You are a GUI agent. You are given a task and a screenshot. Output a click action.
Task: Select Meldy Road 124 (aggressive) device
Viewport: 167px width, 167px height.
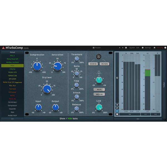click(x=13, y=82)
